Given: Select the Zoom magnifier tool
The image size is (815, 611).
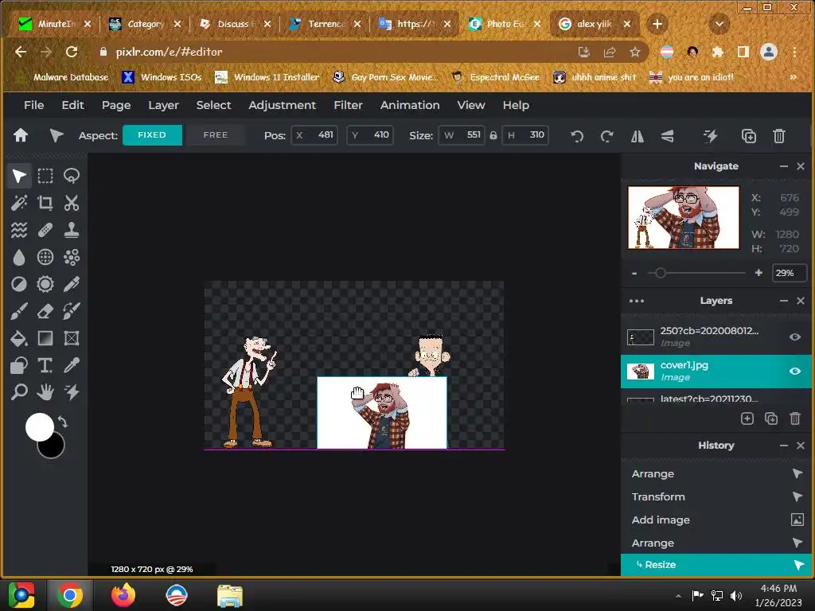Looking at the screenshot, I should 19,391.
